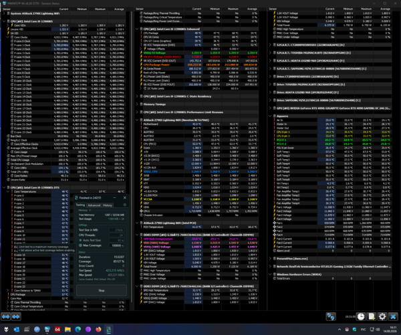Open the taskbar clock and date
This screenshot has height=335, width=401.
tap(390, 330)
